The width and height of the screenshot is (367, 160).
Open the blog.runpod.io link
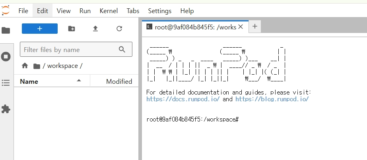(x=272, y=99)
